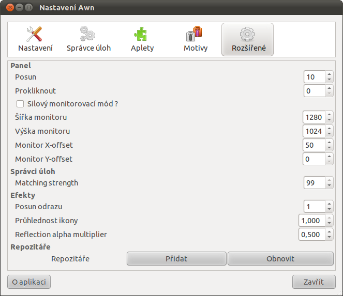
Task: Increase Monitor Y-offset value
Action: point(329,157)
